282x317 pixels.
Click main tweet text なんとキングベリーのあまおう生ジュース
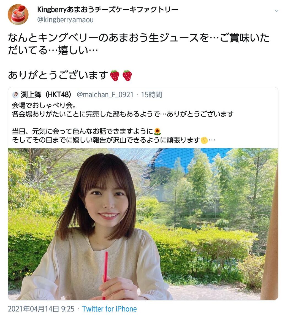pyautogui.click(x=139, y=44)
